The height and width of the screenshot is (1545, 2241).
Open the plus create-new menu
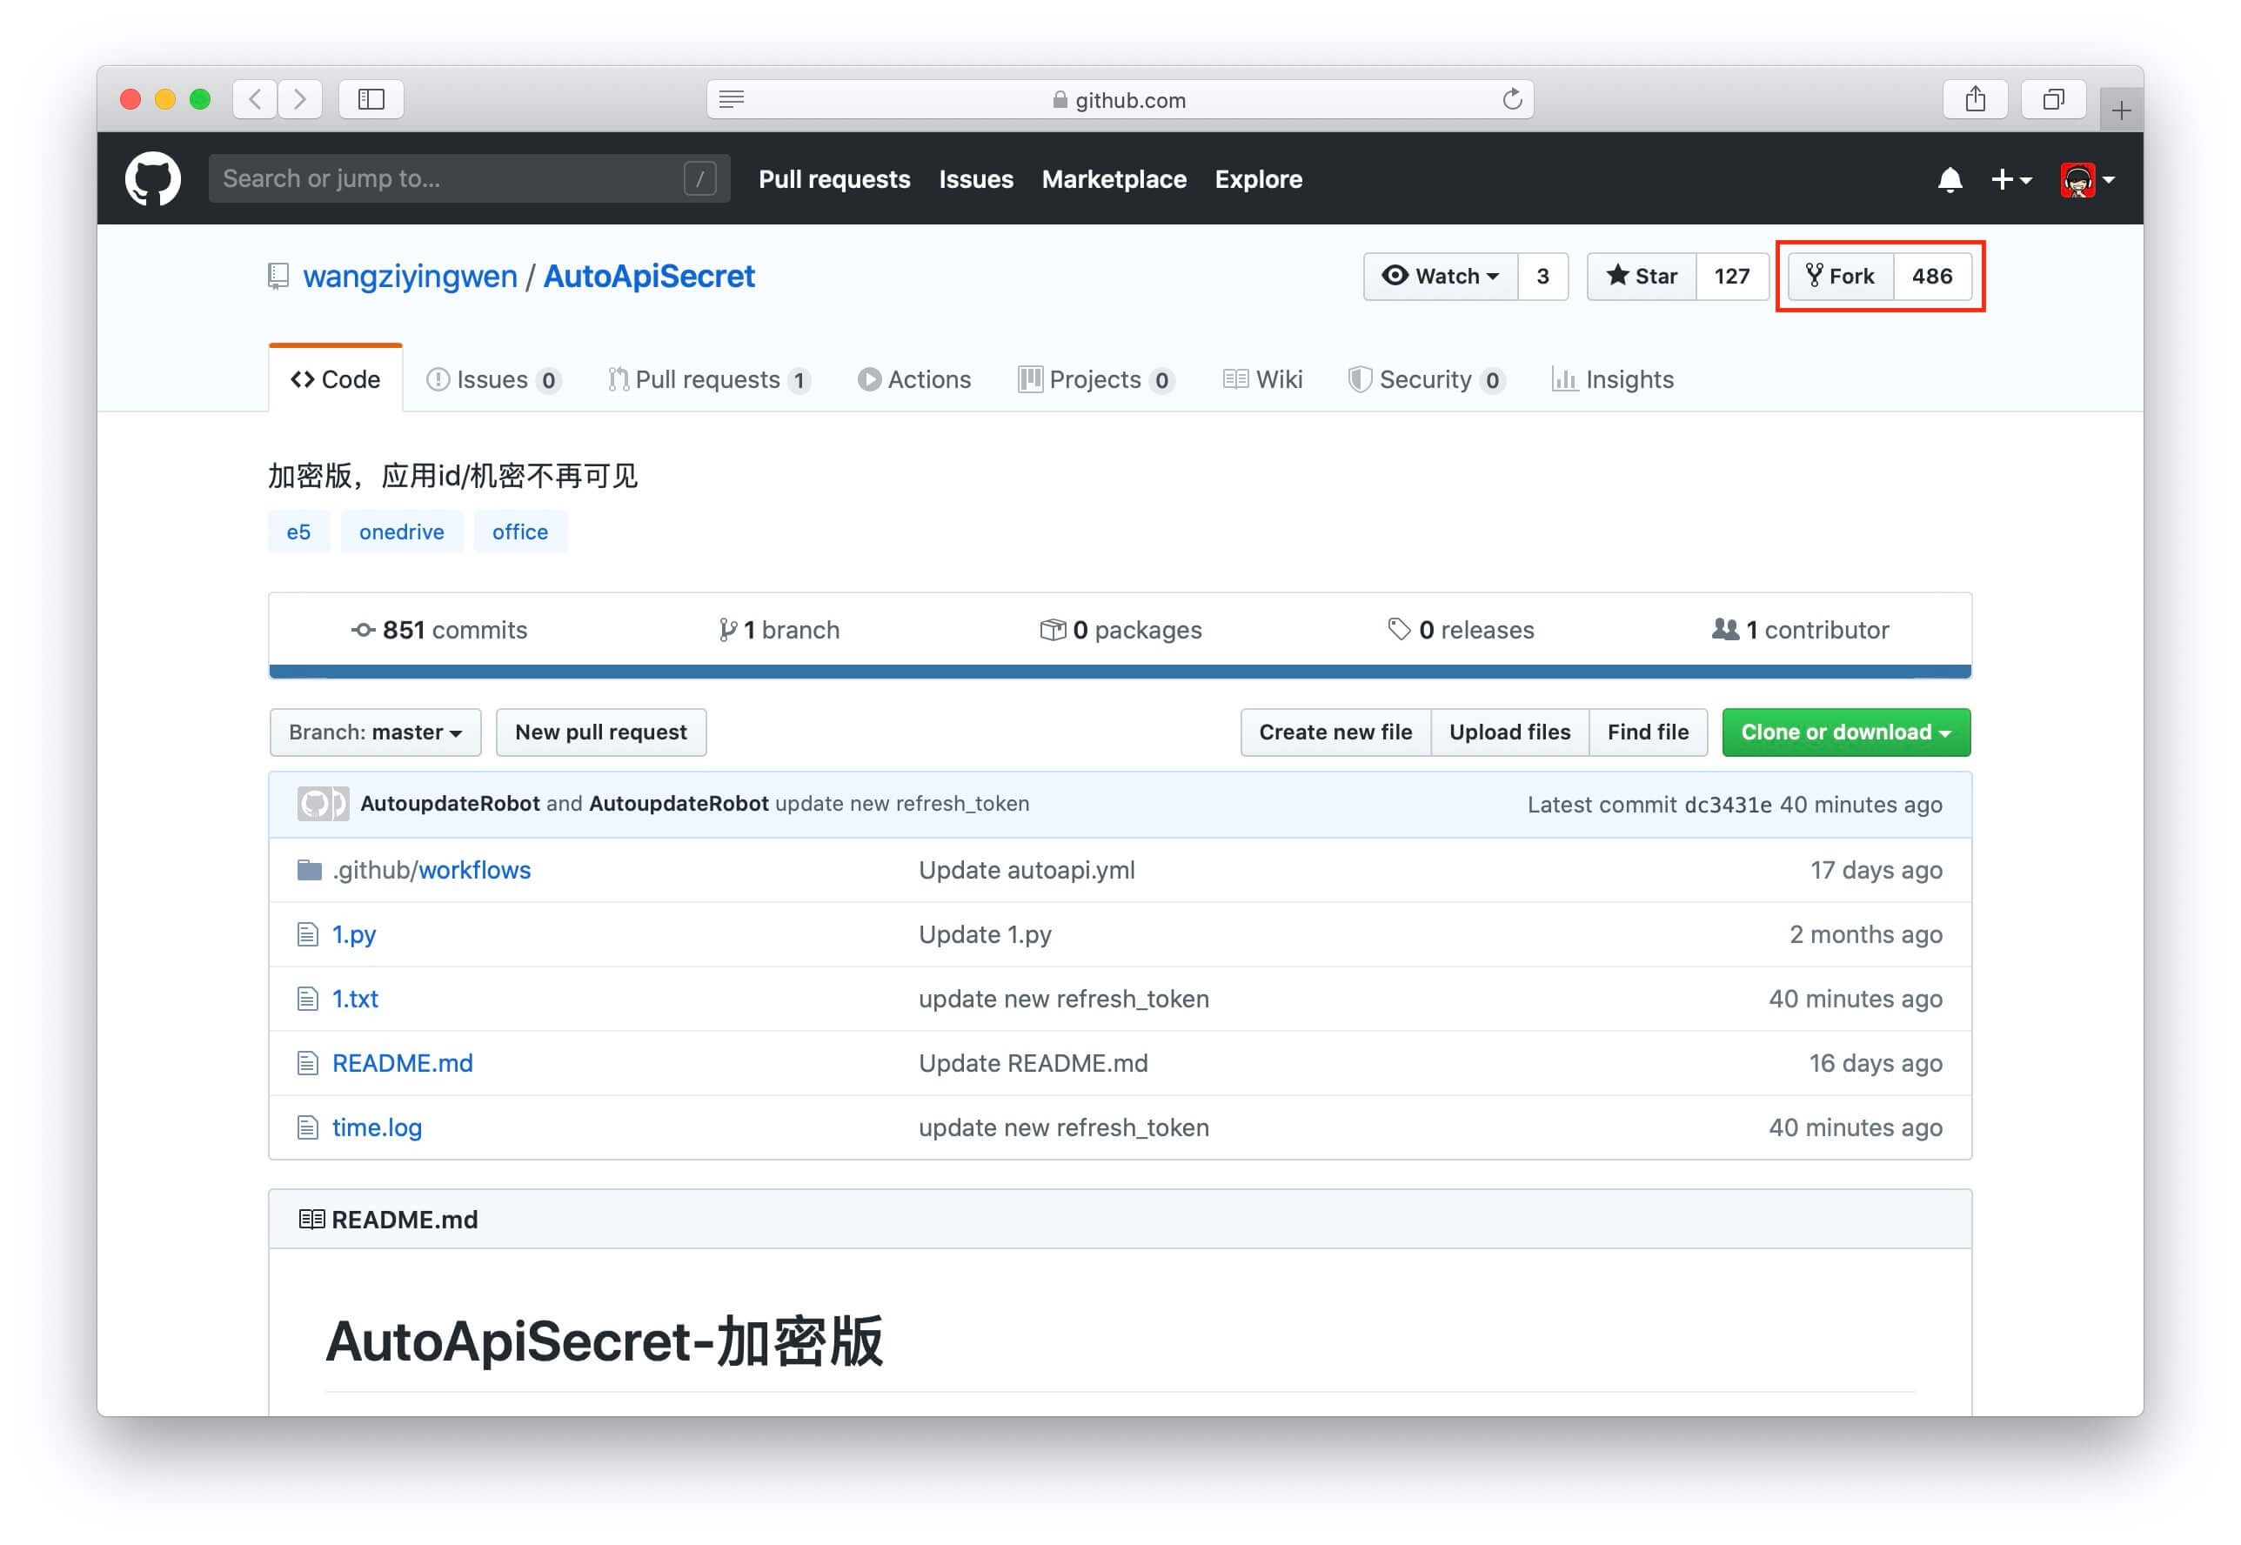pyautogui.click(x=2010, y=180)
